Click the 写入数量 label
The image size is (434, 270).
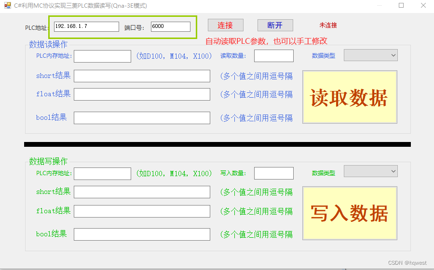(233, 173)
